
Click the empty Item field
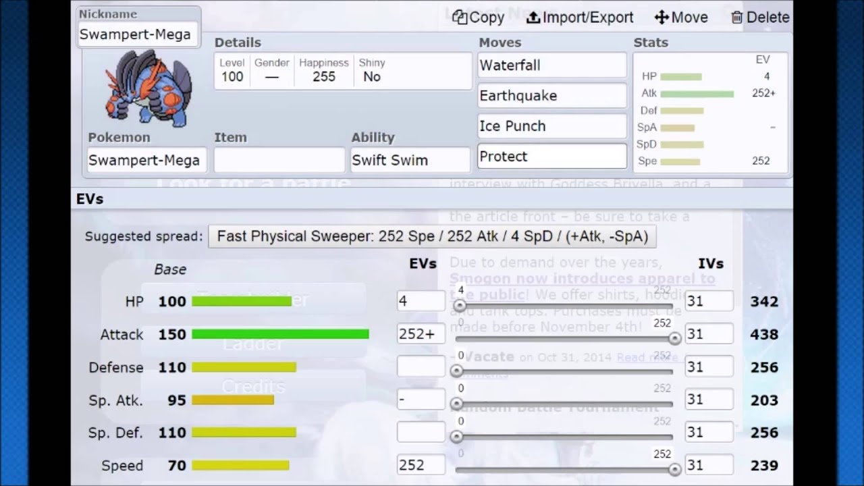279,160
